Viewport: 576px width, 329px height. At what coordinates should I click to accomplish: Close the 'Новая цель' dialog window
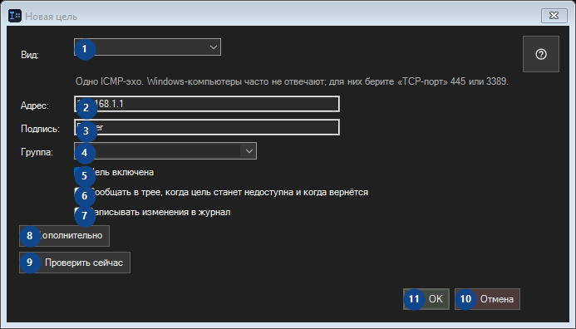pos(554,16)
